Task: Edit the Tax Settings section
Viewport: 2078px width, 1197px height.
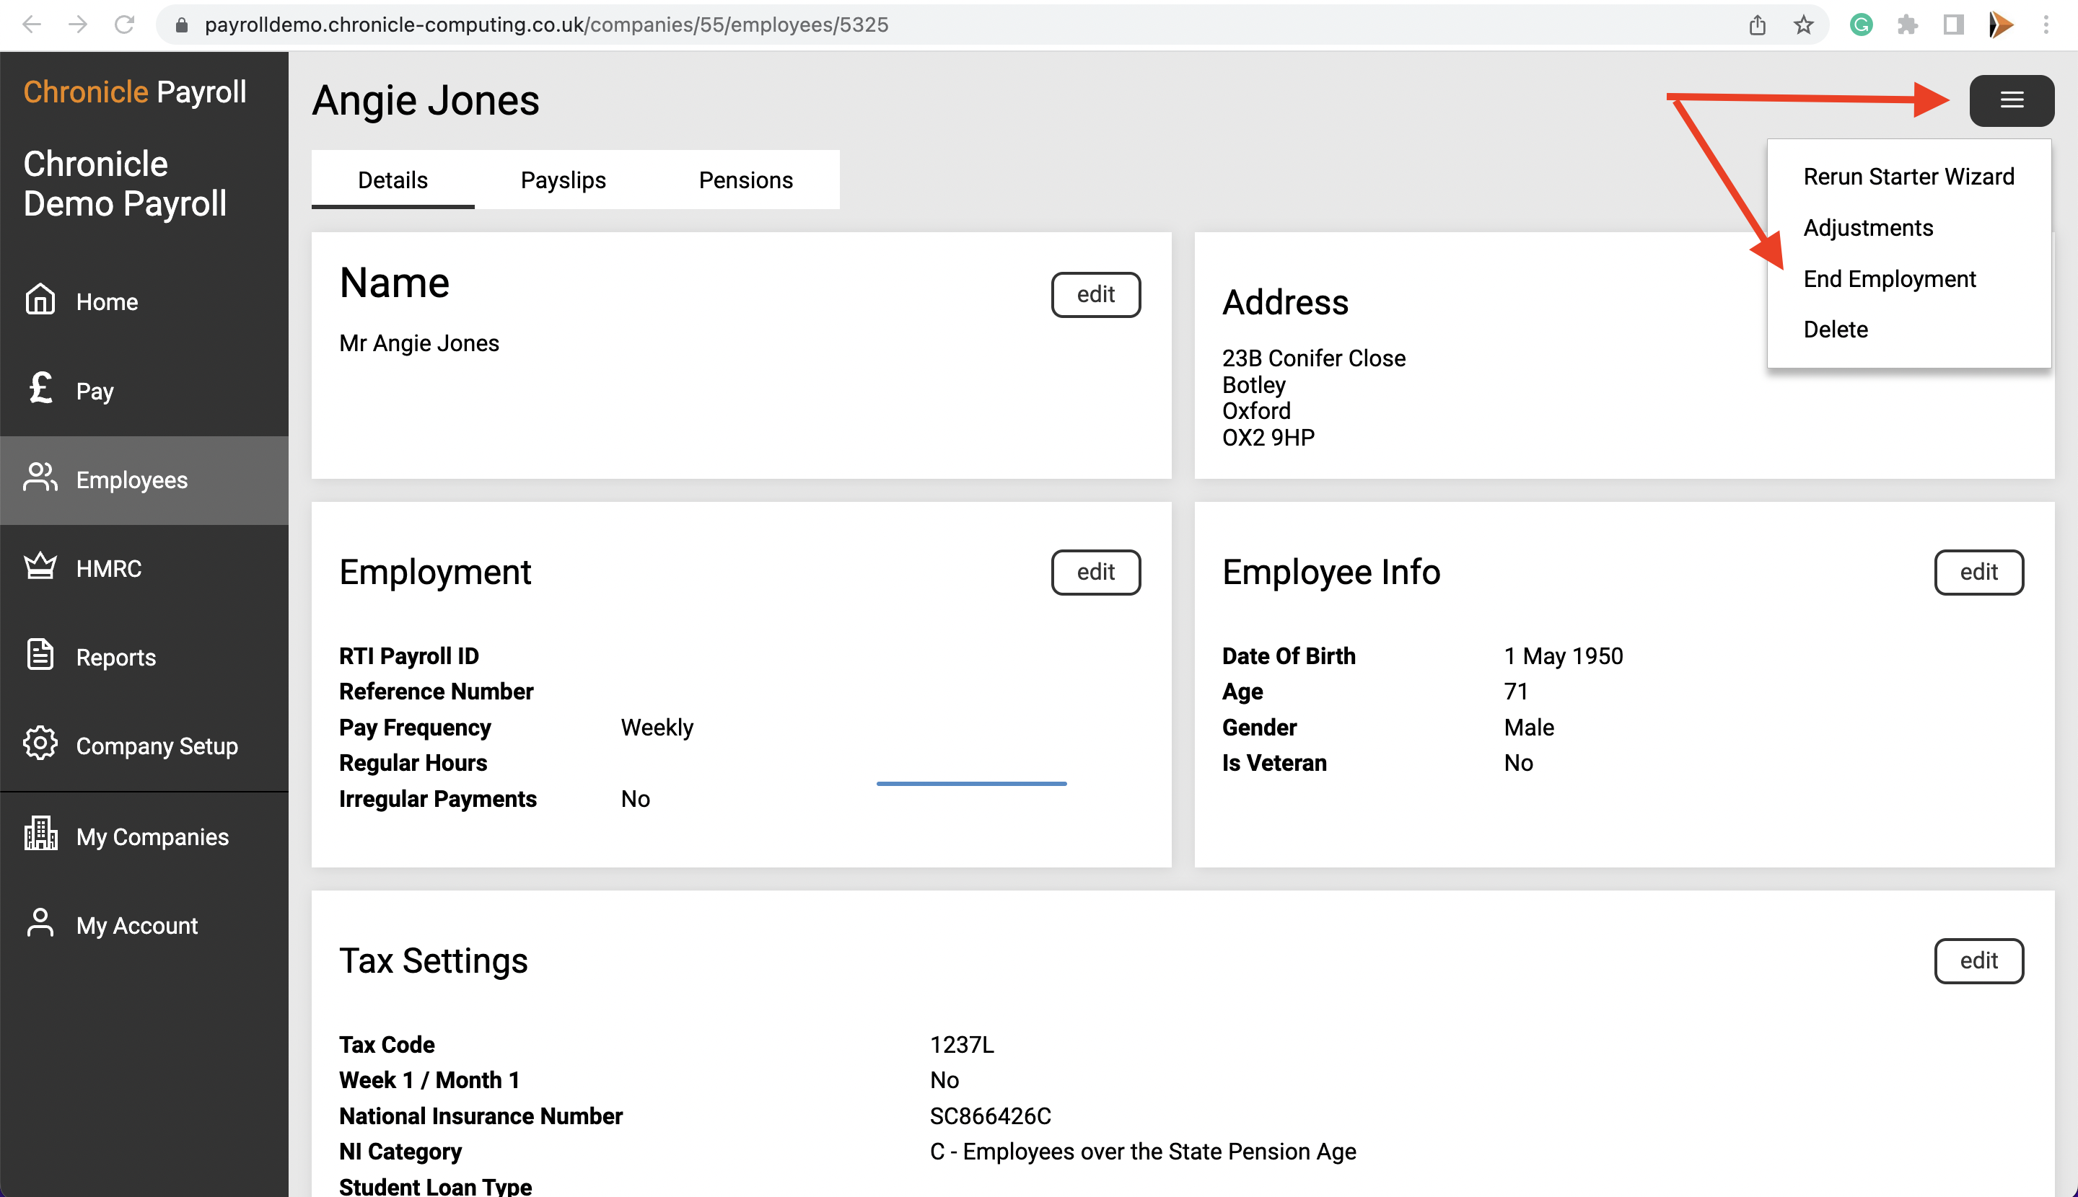Action: pyautogui.click(x=1979, y=960)
